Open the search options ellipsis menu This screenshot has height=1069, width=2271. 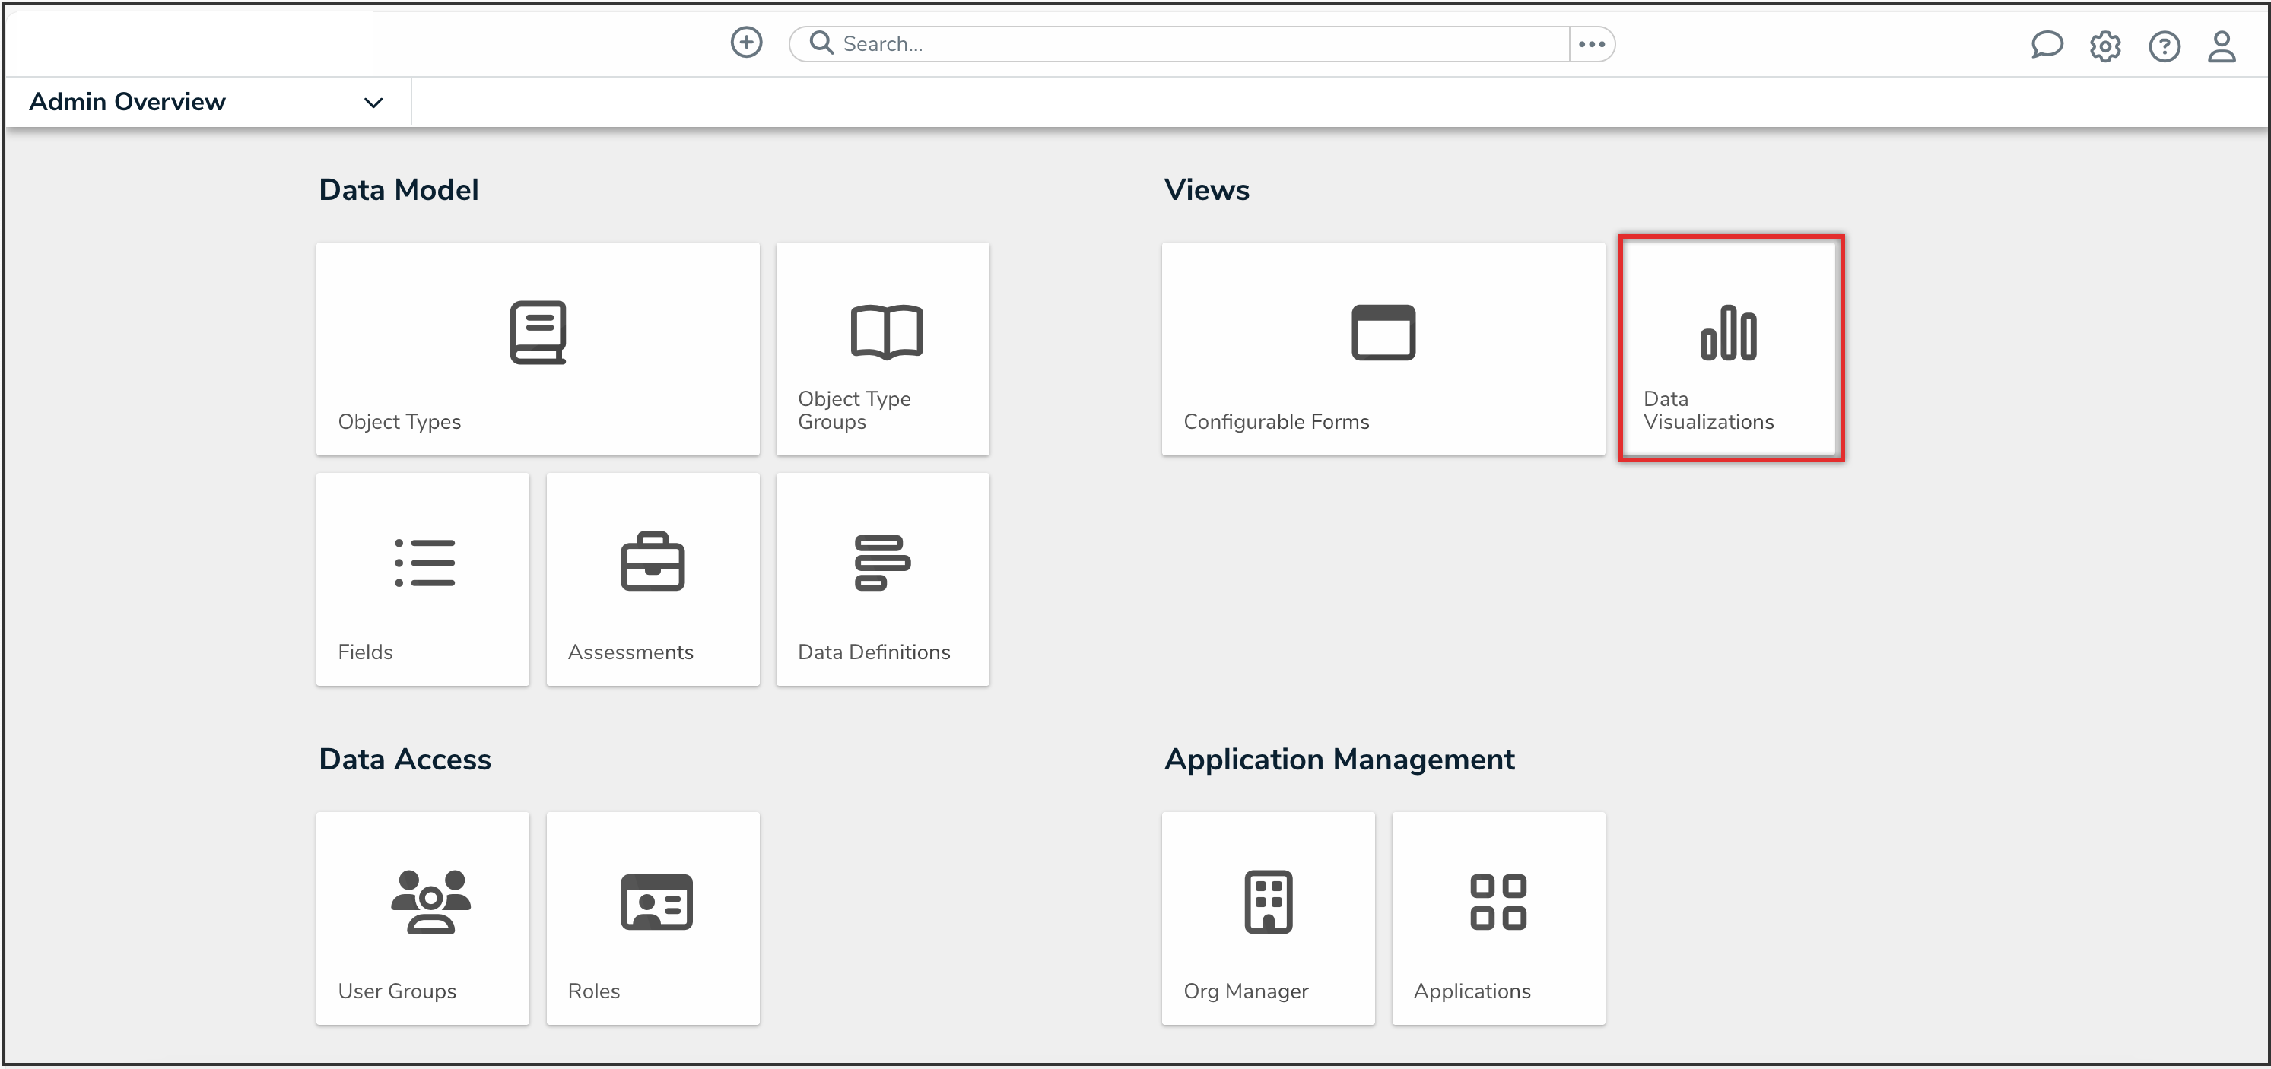point(1591,44)
